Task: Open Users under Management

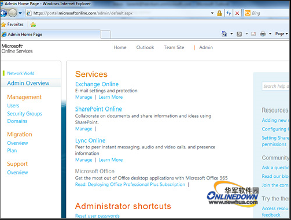Action: pyautogui.click(x=13, y=106)
